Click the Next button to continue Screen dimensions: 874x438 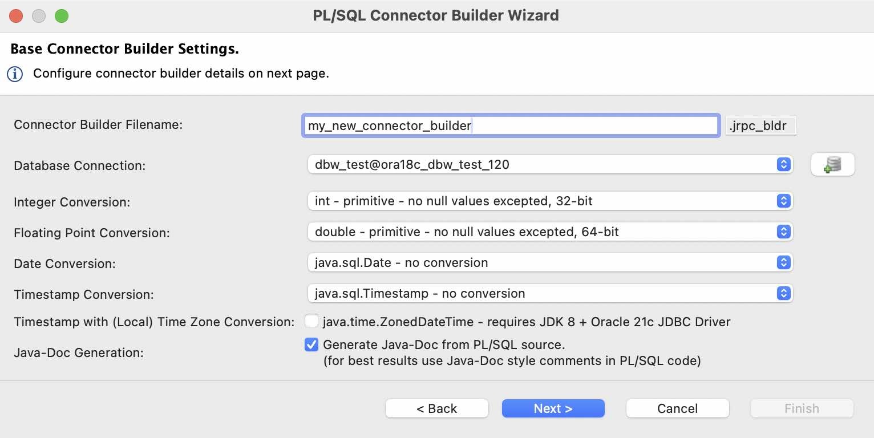coord(552,408)
